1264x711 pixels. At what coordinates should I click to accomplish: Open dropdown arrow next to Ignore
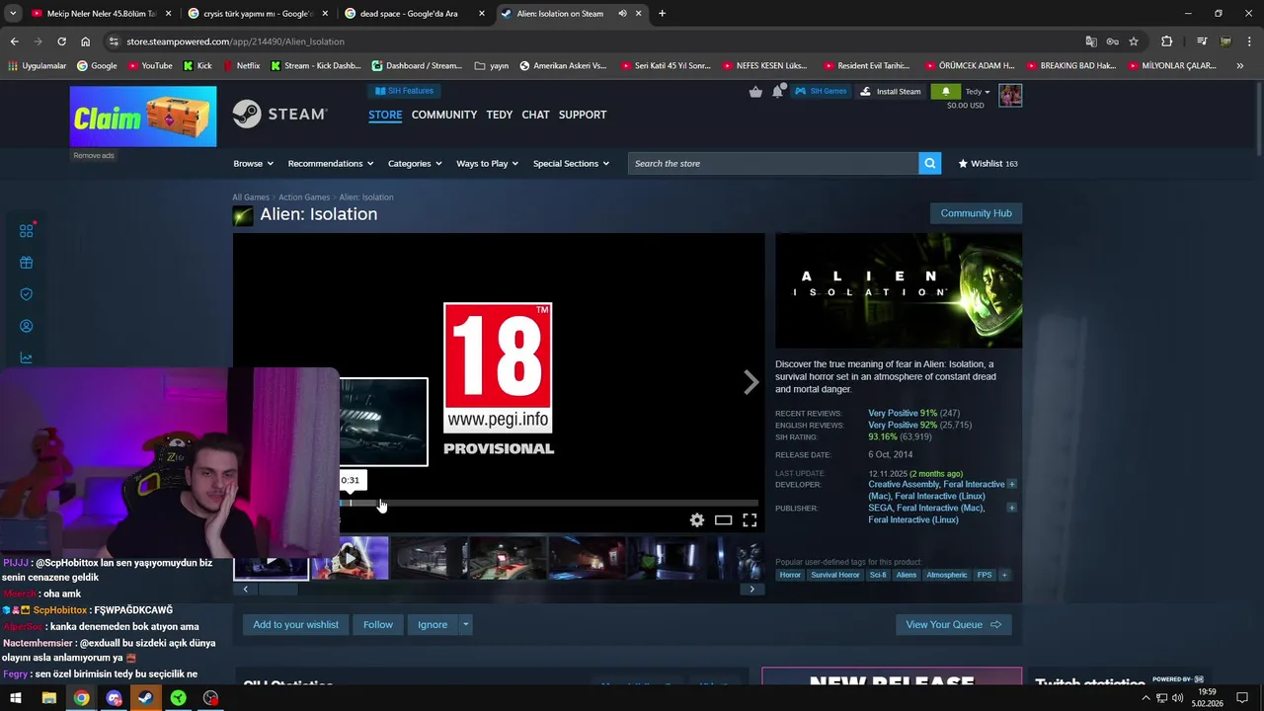tap(465, 624)
